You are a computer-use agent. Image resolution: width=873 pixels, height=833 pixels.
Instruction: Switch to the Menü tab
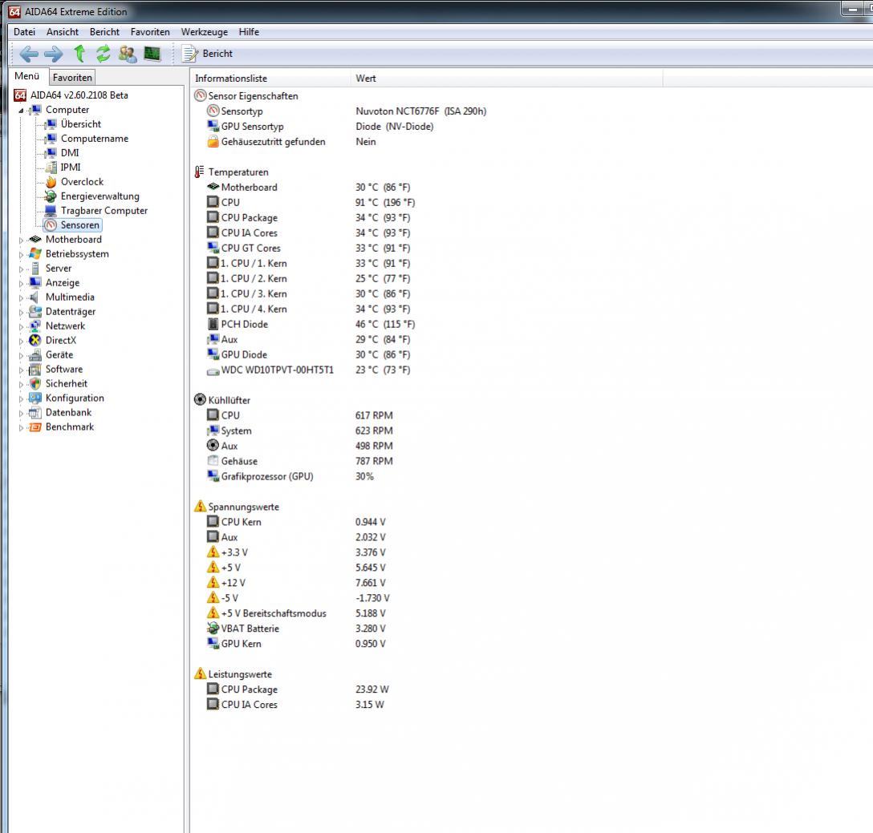(26, 76)
